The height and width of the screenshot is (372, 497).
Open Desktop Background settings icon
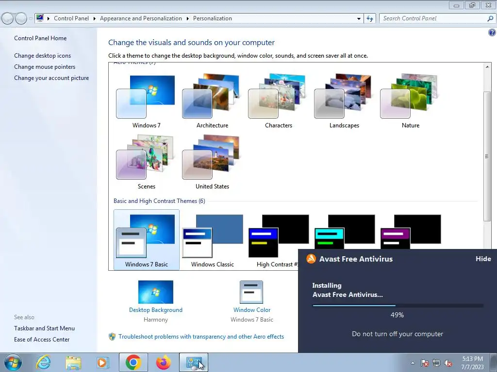[x=156, y=292]
